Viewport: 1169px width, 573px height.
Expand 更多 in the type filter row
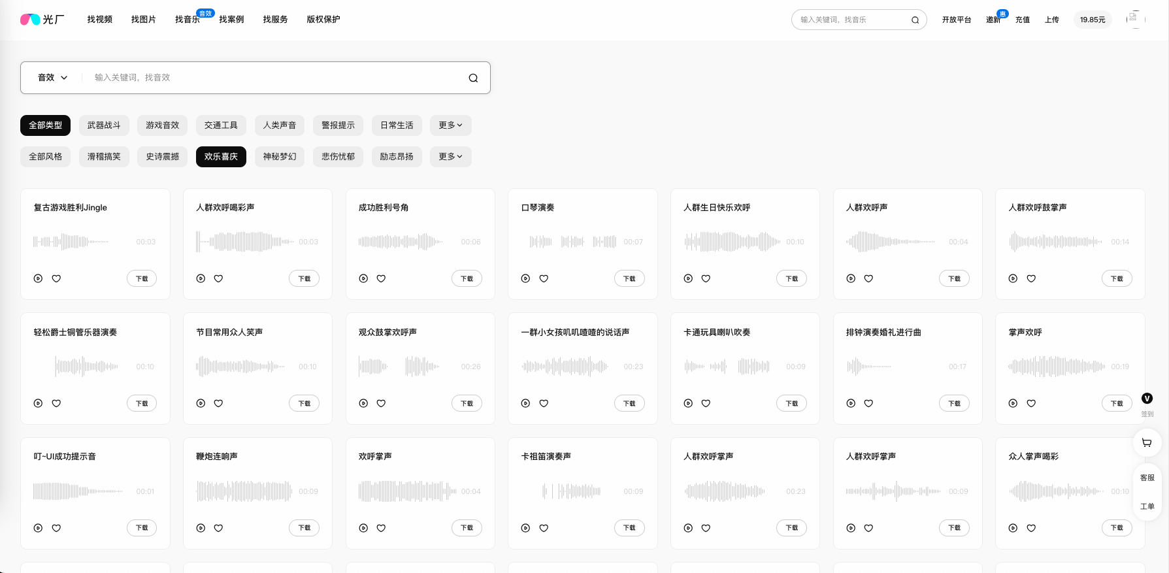tap(450, 125)
